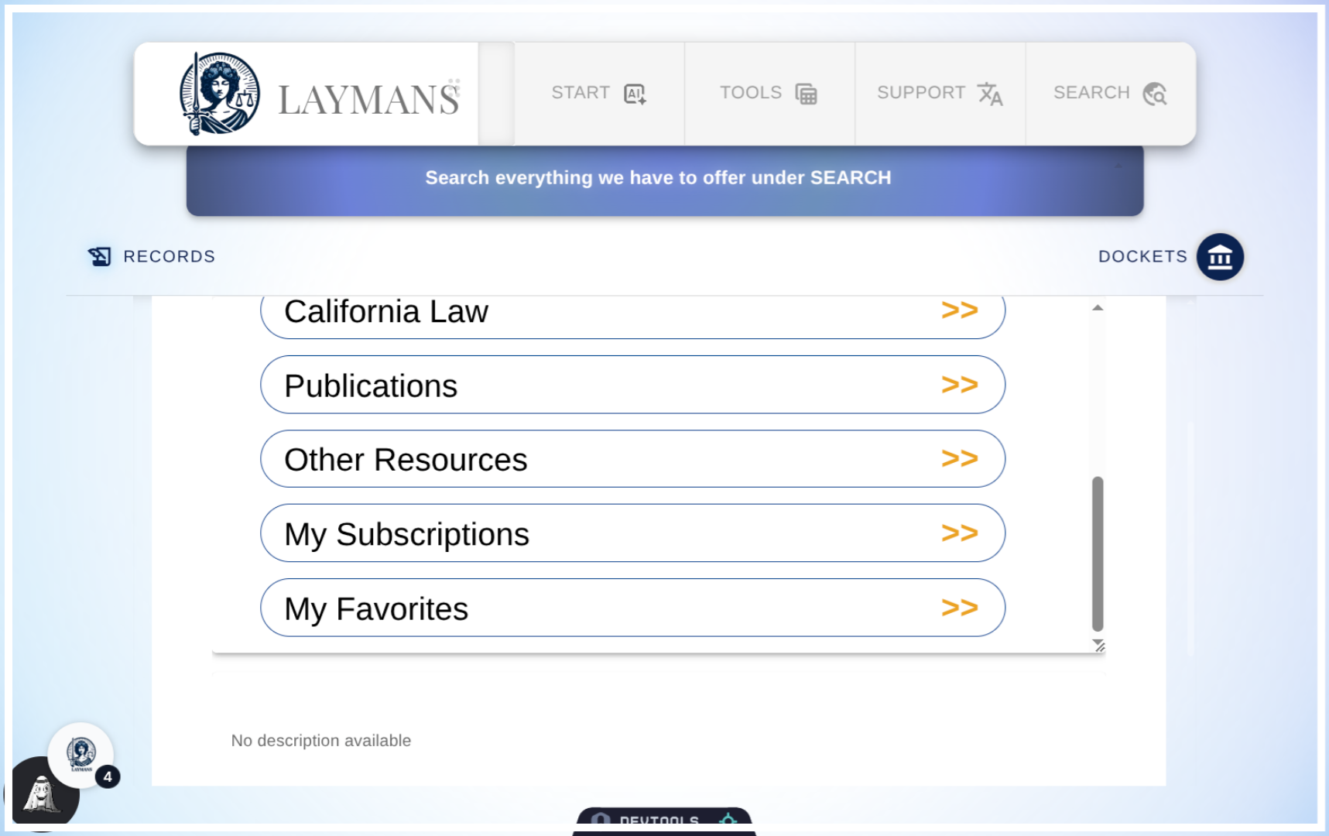The width and height of the screenshot is (1329, 836).
Task: Click the bank icon next to DOCKETS
Action: point(1219,256)
